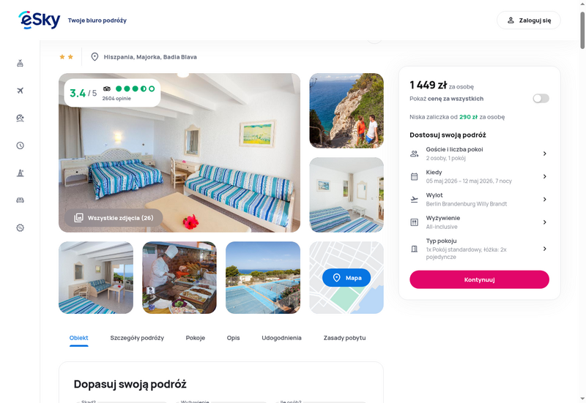The image size is (586, 403).
Task: Open the beach umbrella holidays sidebar icon
Action: 21,118
